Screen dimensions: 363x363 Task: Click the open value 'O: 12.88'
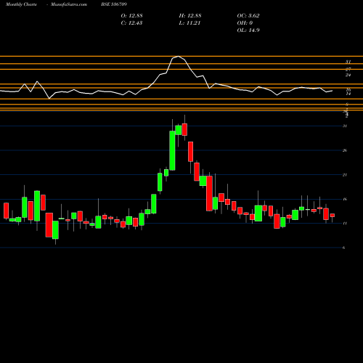pos(131,16)
